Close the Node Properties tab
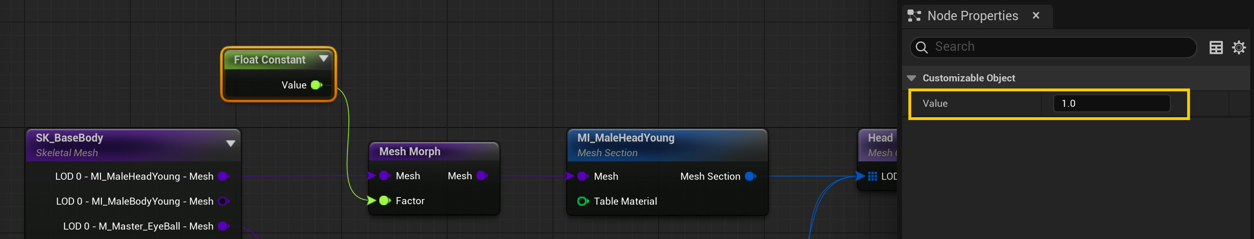This screenshot has height=239, width=1254. pyautogui.click(x=1036, y=16)
